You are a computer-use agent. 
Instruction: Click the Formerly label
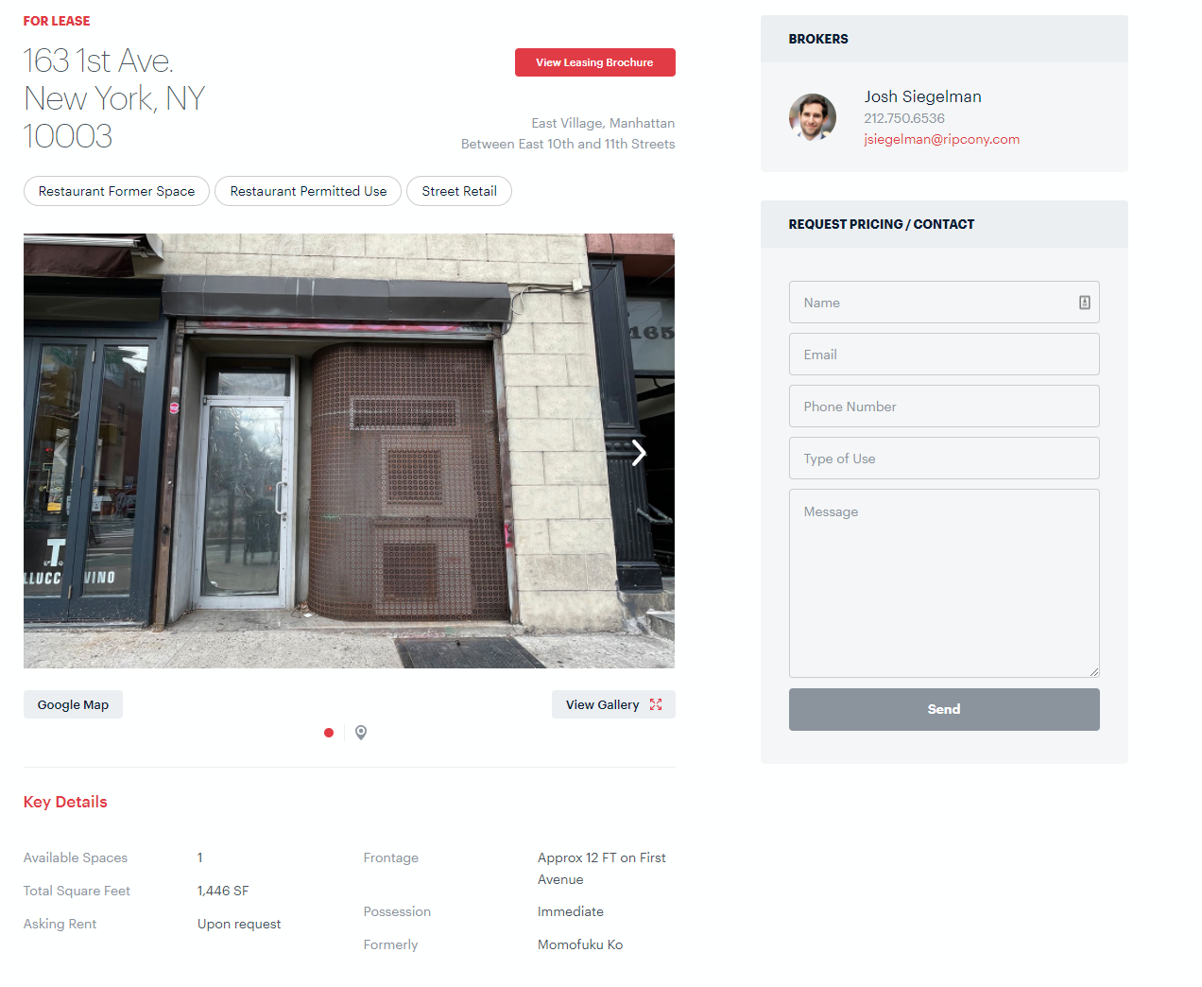(390, 944)
